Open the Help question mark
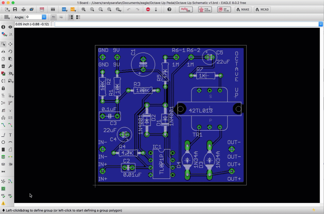Screen dimensions: 324x214 click(x=169, y=9)
